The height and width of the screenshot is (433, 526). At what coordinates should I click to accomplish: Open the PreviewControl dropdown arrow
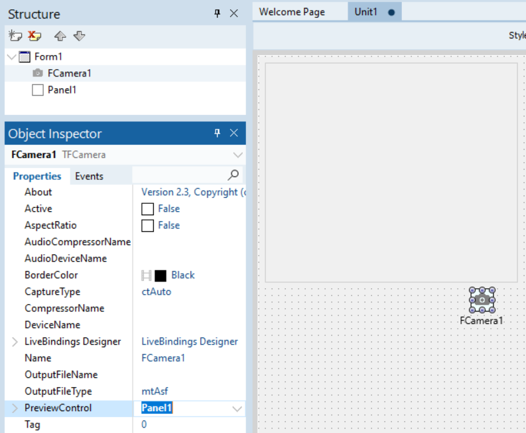pyautogui.click(x=237, y=408)
